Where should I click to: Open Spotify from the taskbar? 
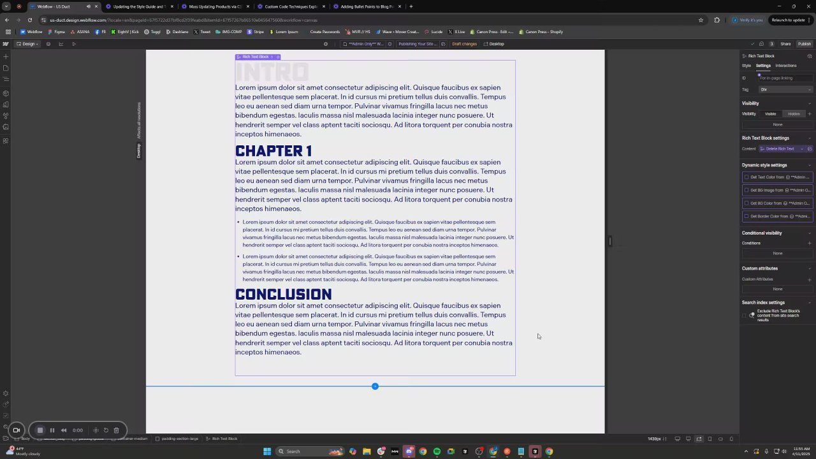coord(437,451)
